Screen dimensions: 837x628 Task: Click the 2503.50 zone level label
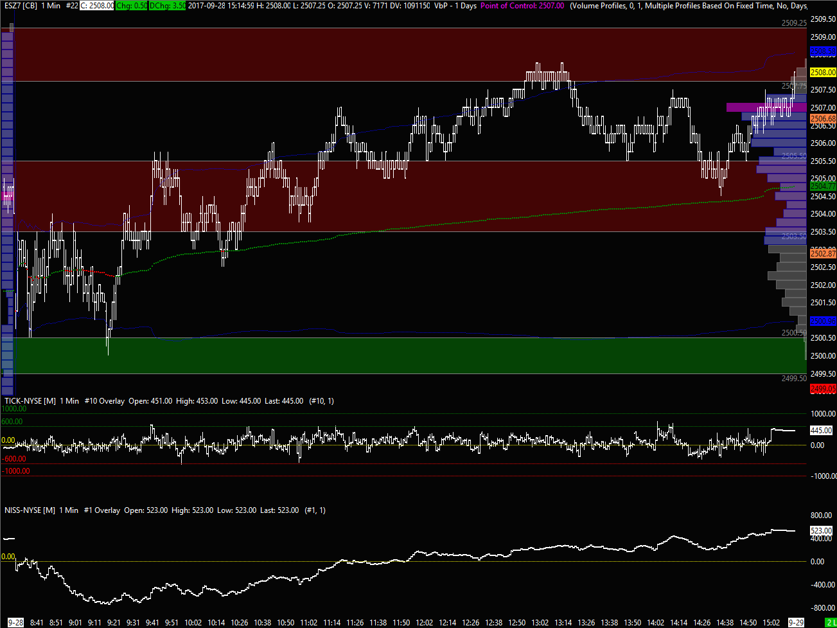pos(794,237)
